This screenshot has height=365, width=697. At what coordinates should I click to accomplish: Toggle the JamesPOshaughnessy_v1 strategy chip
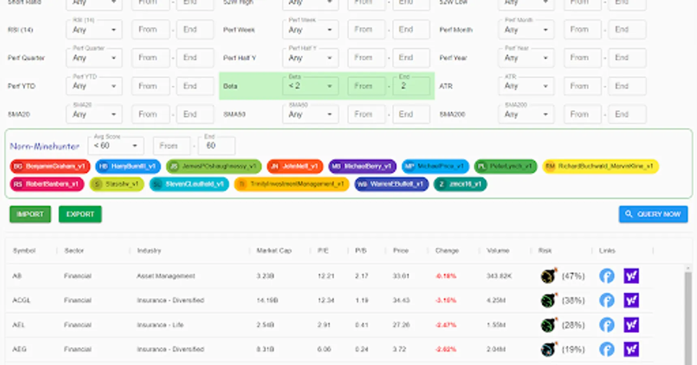pos(214,166)
